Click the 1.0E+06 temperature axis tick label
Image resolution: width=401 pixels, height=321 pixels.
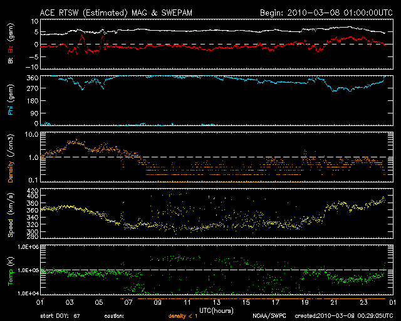tap(28, 247)
